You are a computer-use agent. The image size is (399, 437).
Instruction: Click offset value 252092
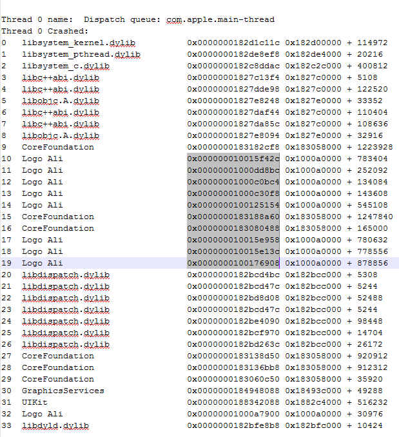373,170
